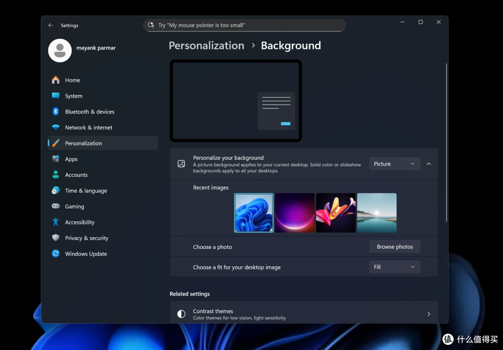This screenshot has width=503, height=350.
Task: Go to System settings
Action: click(x=102, y=96)
